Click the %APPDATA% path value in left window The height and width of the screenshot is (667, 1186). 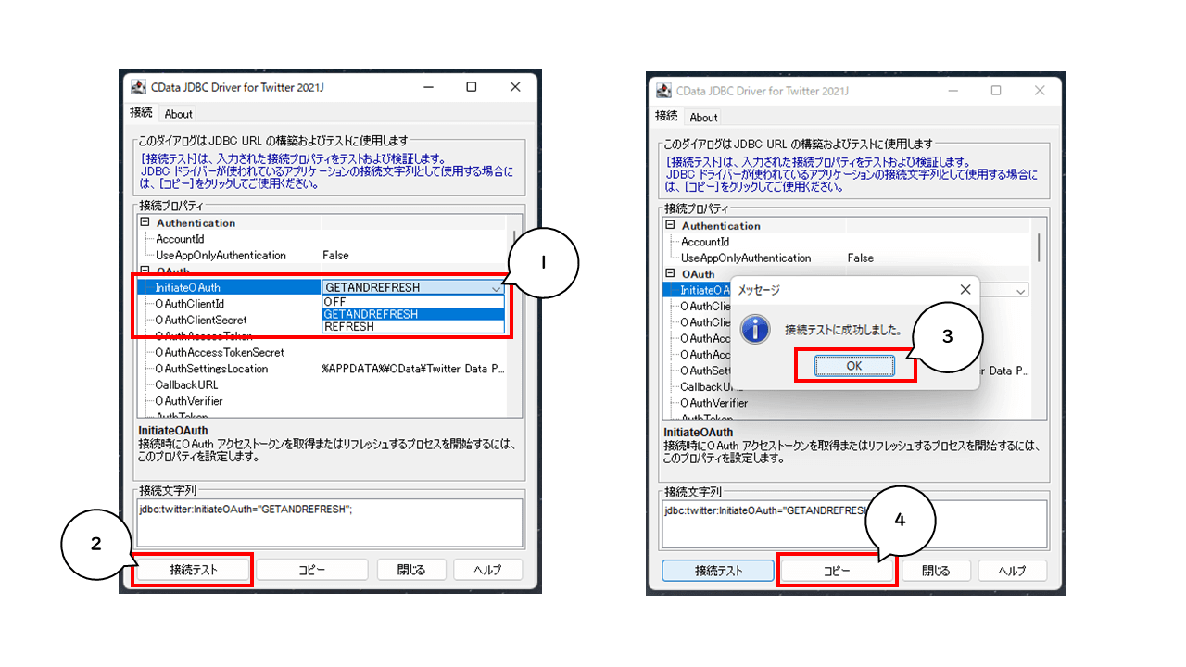pyautogui.click(x=413, y=369)
